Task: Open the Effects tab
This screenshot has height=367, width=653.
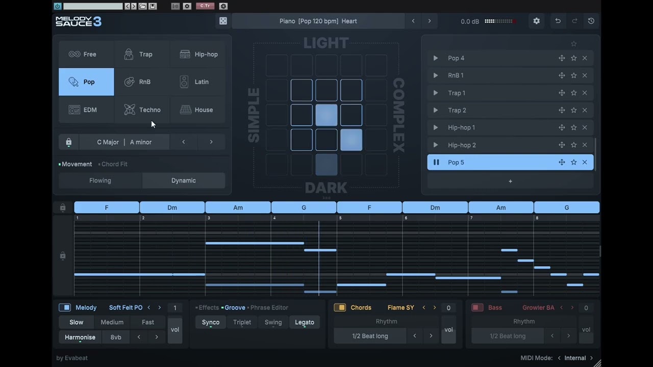Action: click(x=208, y=307)
